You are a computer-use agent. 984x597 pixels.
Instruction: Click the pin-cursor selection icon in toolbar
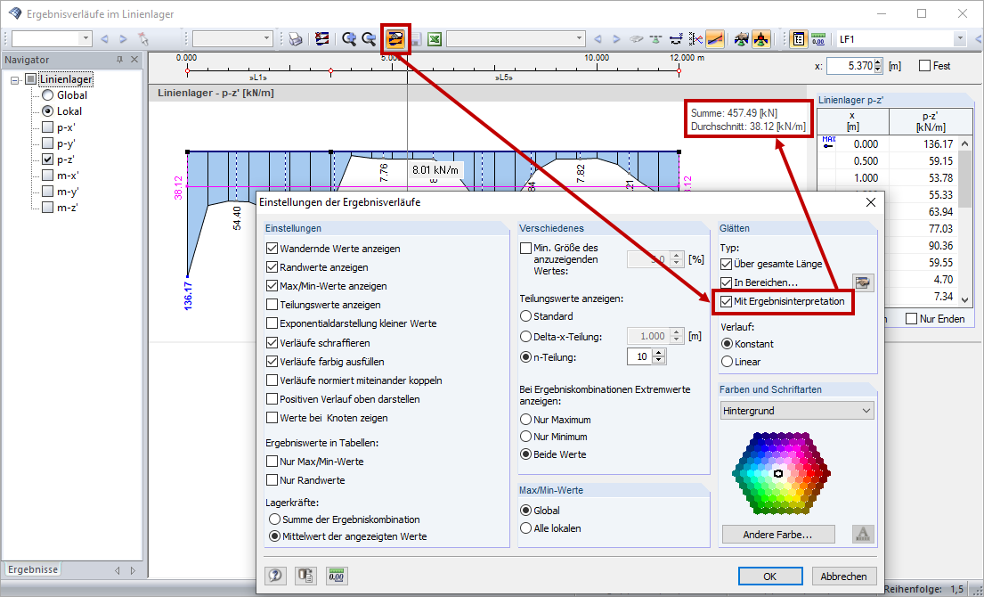click(143, 39)
